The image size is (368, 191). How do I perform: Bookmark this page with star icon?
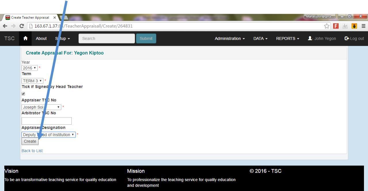pyautogui.click(x=327, y=26)
